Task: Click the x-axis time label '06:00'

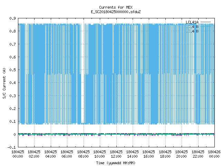Action: click(67, 156)
